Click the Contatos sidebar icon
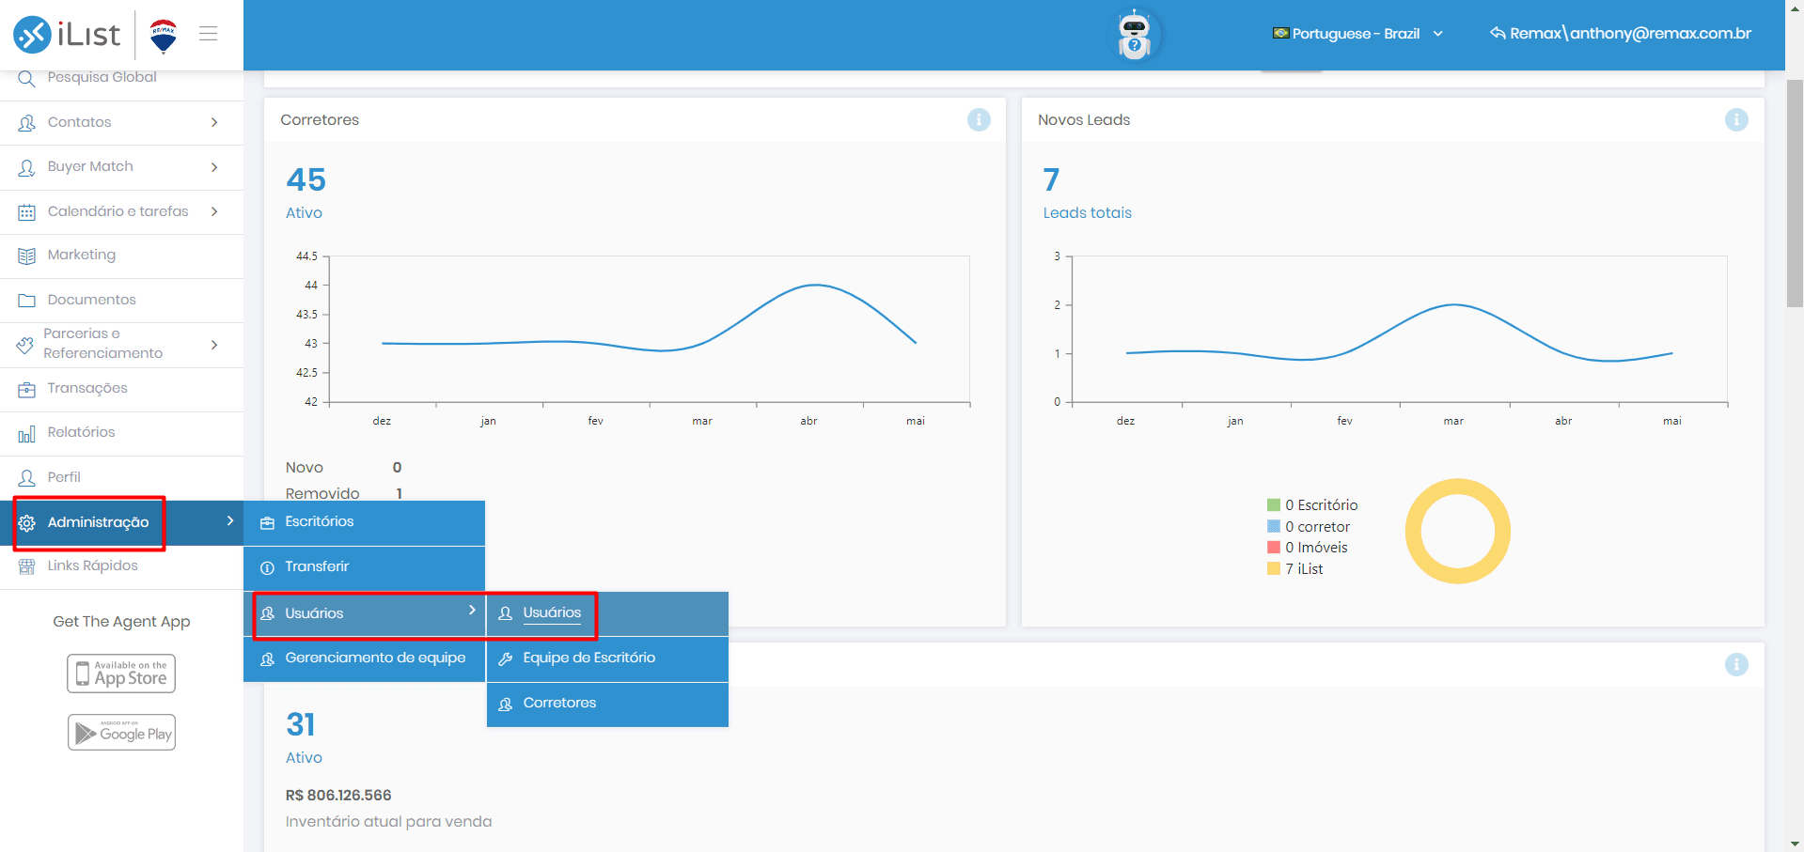Image resolution: width=1804 pixels, height=852 pixels. click(26, 123)
